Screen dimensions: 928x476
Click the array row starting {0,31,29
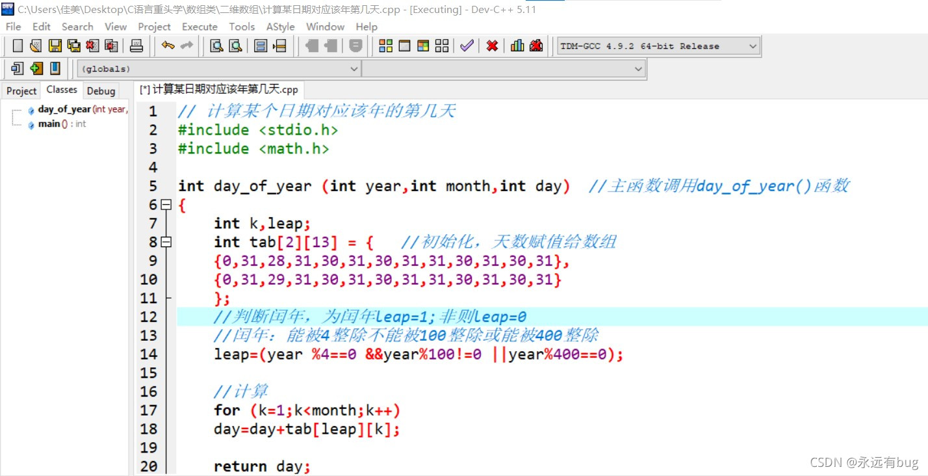(x=388, y=280)
